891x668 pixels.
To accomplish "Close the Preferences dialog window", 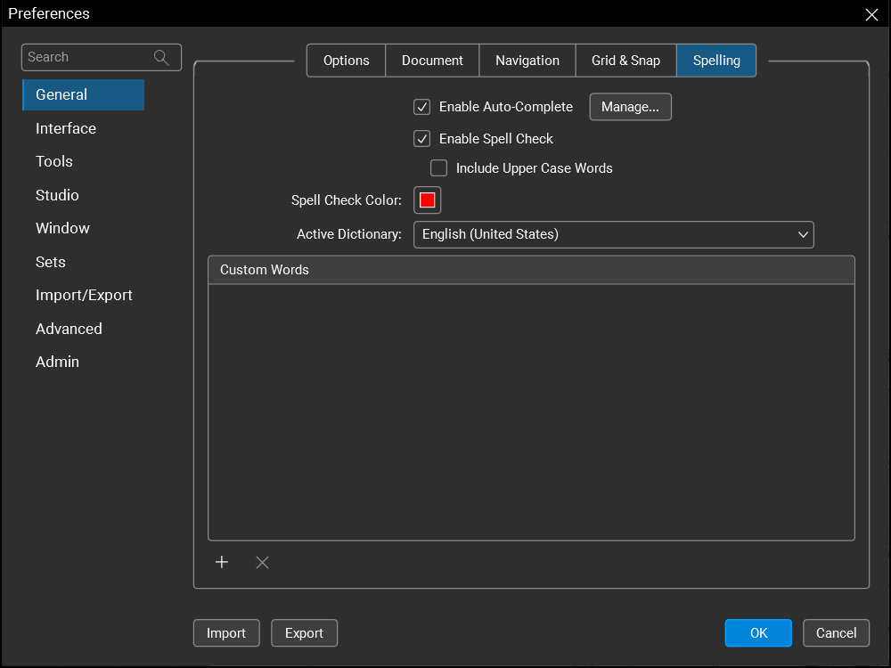I will click(x=871, y=14).
